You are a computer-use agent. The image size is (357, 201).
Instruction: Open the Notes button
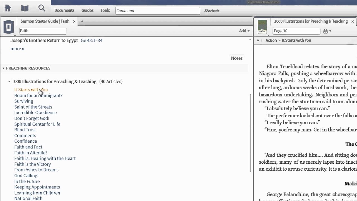(237, 58)
